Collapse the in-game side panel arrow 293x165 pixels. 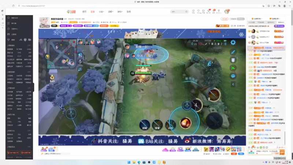[x=233, y=84]
